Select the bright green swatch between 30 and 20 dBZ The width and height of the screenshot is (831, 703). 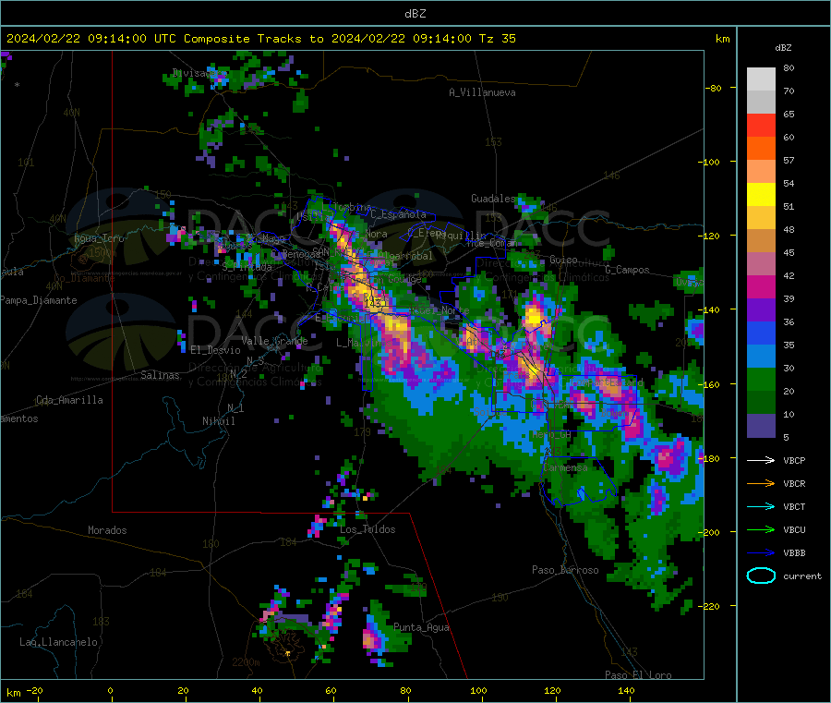tap(761, 380)
